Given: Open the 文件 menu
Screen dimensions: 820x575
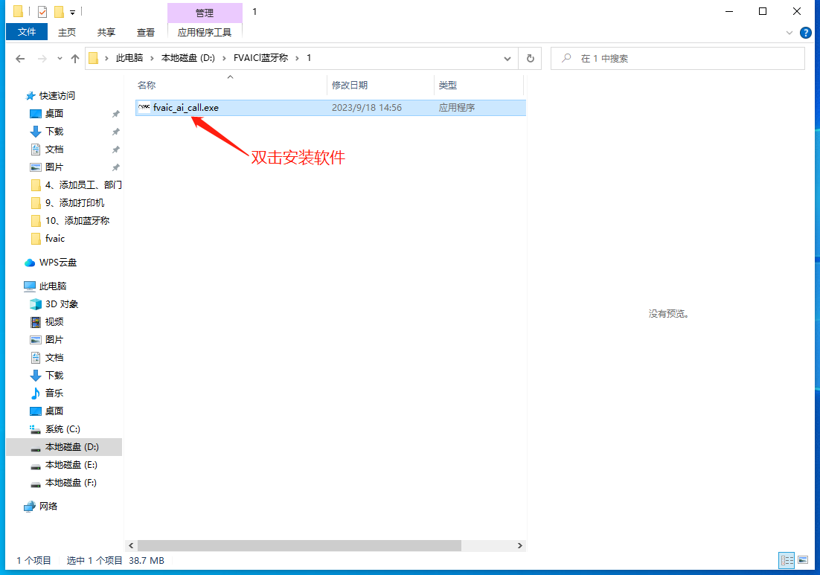Looking at the screenshot, I should pyautogui.click(x=27, y=32).
